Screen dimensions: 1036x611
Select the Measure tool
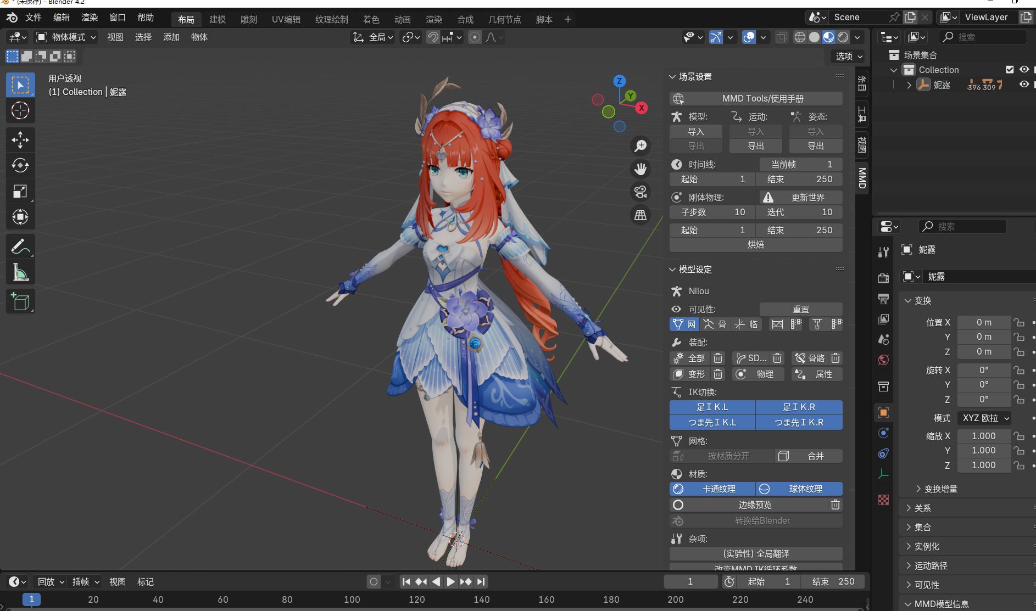click(x=20, y=272)
